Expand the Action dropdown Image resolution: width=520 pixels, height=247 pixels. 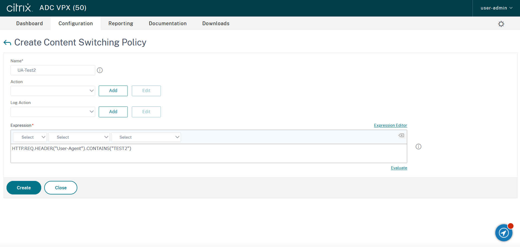coord(53,91)
